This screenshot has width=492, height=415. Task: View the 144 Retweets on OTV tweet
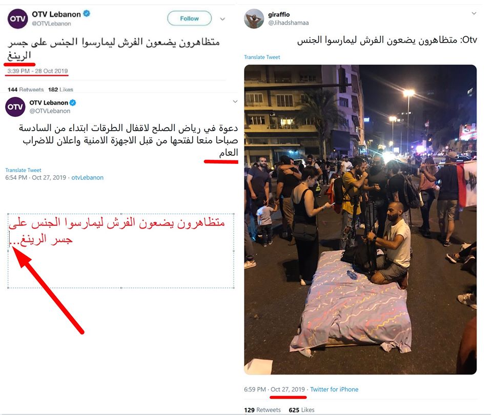click(x=26, y=89)
